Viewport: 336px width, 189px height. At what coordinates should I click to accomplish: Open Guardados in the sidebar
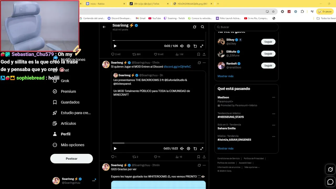point(66,102)
